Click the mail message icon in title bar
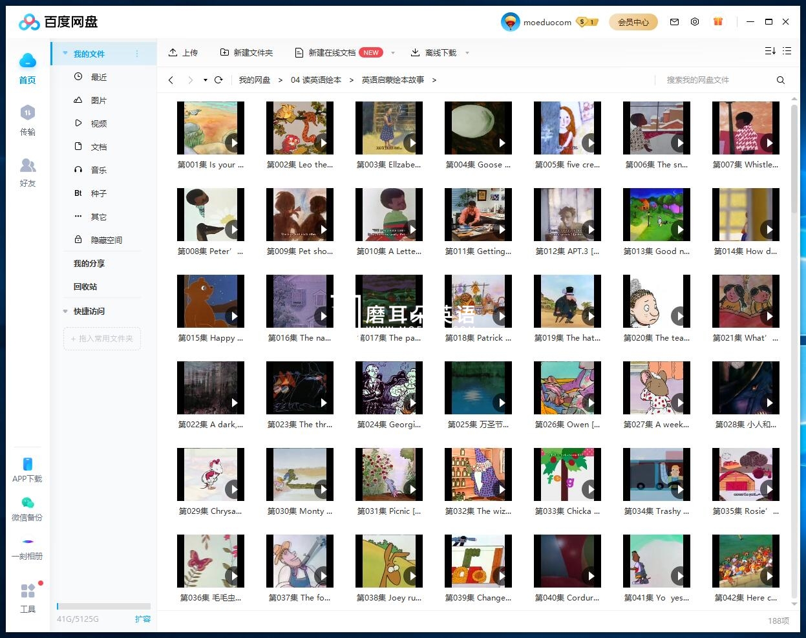This screenshot has height=638, width=806. pyautogui.click(x=674, y=22)
